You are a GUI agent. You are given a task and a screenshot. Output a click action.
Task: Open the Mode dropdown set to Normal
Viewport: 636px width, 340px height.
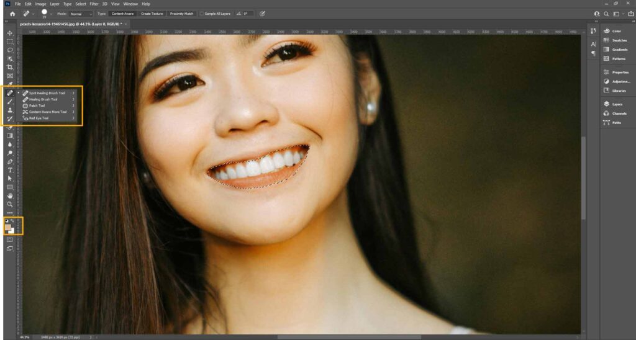[x=81, y=14]
